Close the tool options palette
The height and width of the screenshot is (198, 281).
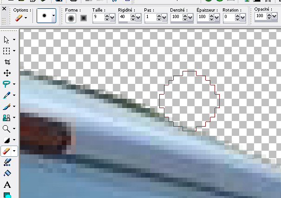click(x=4, y=9)
